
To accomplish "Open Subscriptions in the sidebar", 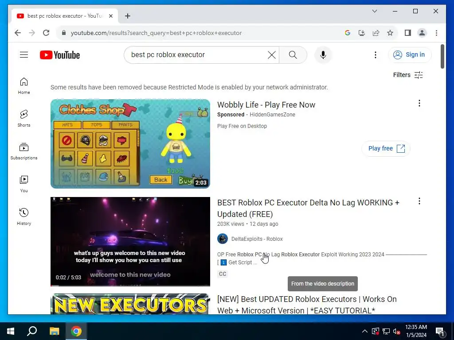I will 24,151.
